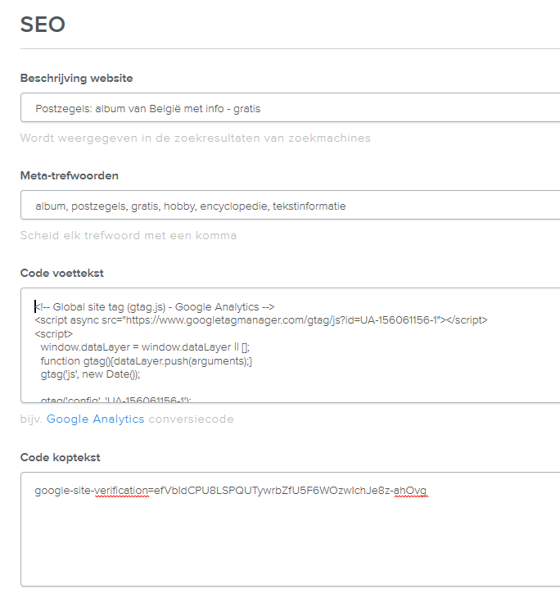Click the 'Code koptekst' label
The image size is (560, 589).
click(x=60, y=457)
